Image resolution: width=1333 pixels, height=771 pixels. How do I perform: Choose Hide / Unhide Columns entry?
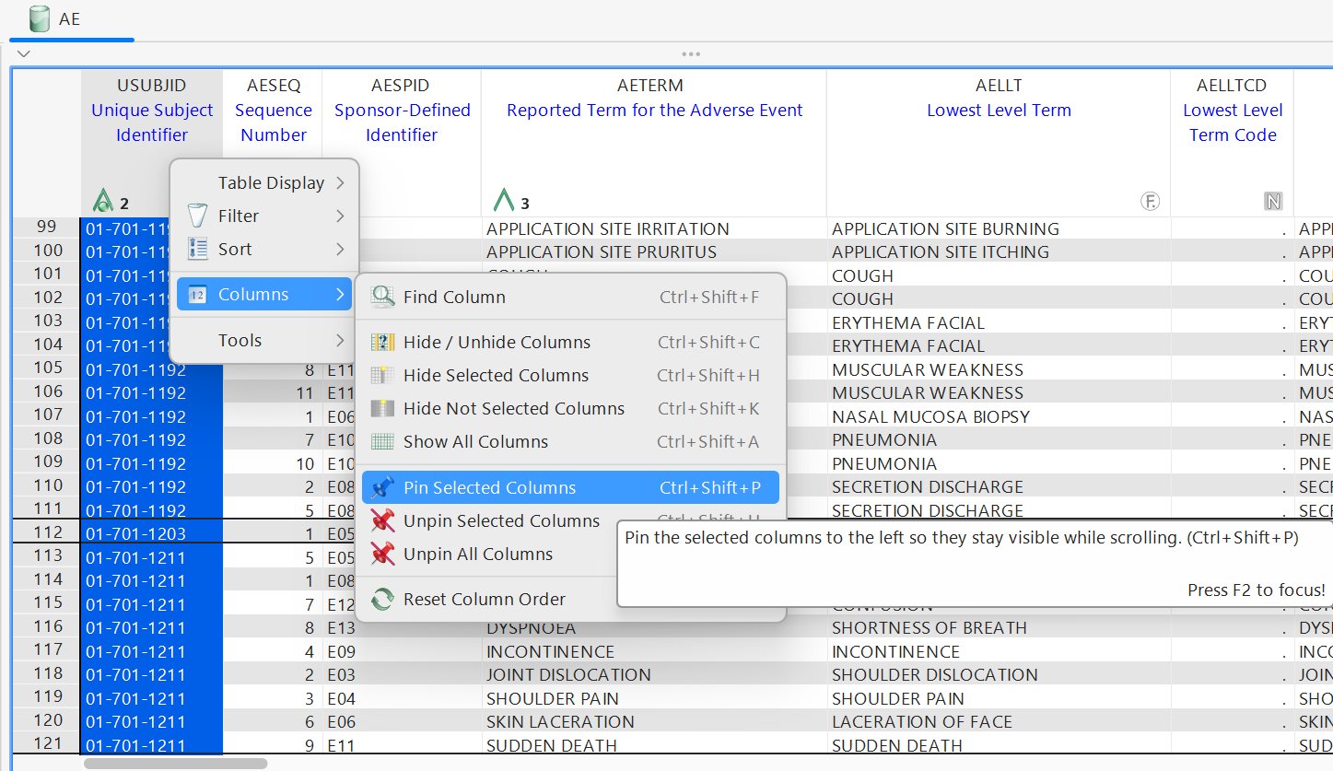point(570,343)
